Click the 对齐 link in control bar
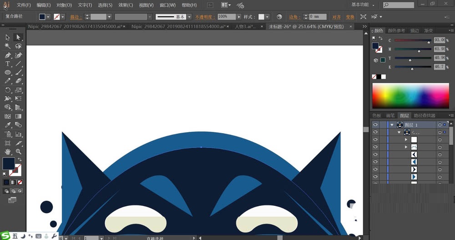Screen dimensions: 455x240 337,17
